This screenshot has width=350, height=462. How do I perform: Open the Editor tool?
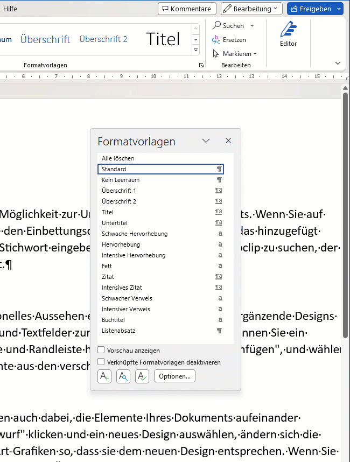288,34
